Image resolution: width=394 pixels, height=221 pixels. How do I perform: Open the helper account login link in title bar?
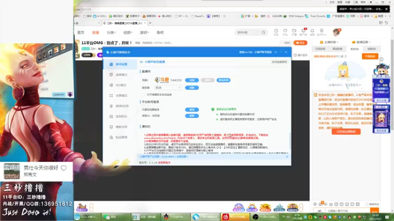(263, 52)
